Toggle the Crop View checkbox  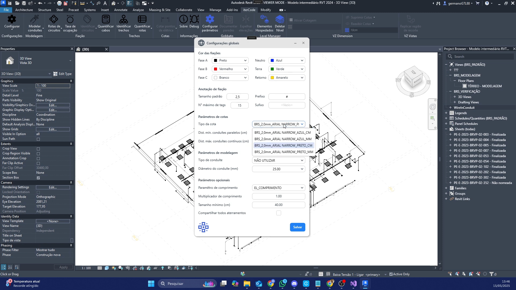click(x=38, y=149)
